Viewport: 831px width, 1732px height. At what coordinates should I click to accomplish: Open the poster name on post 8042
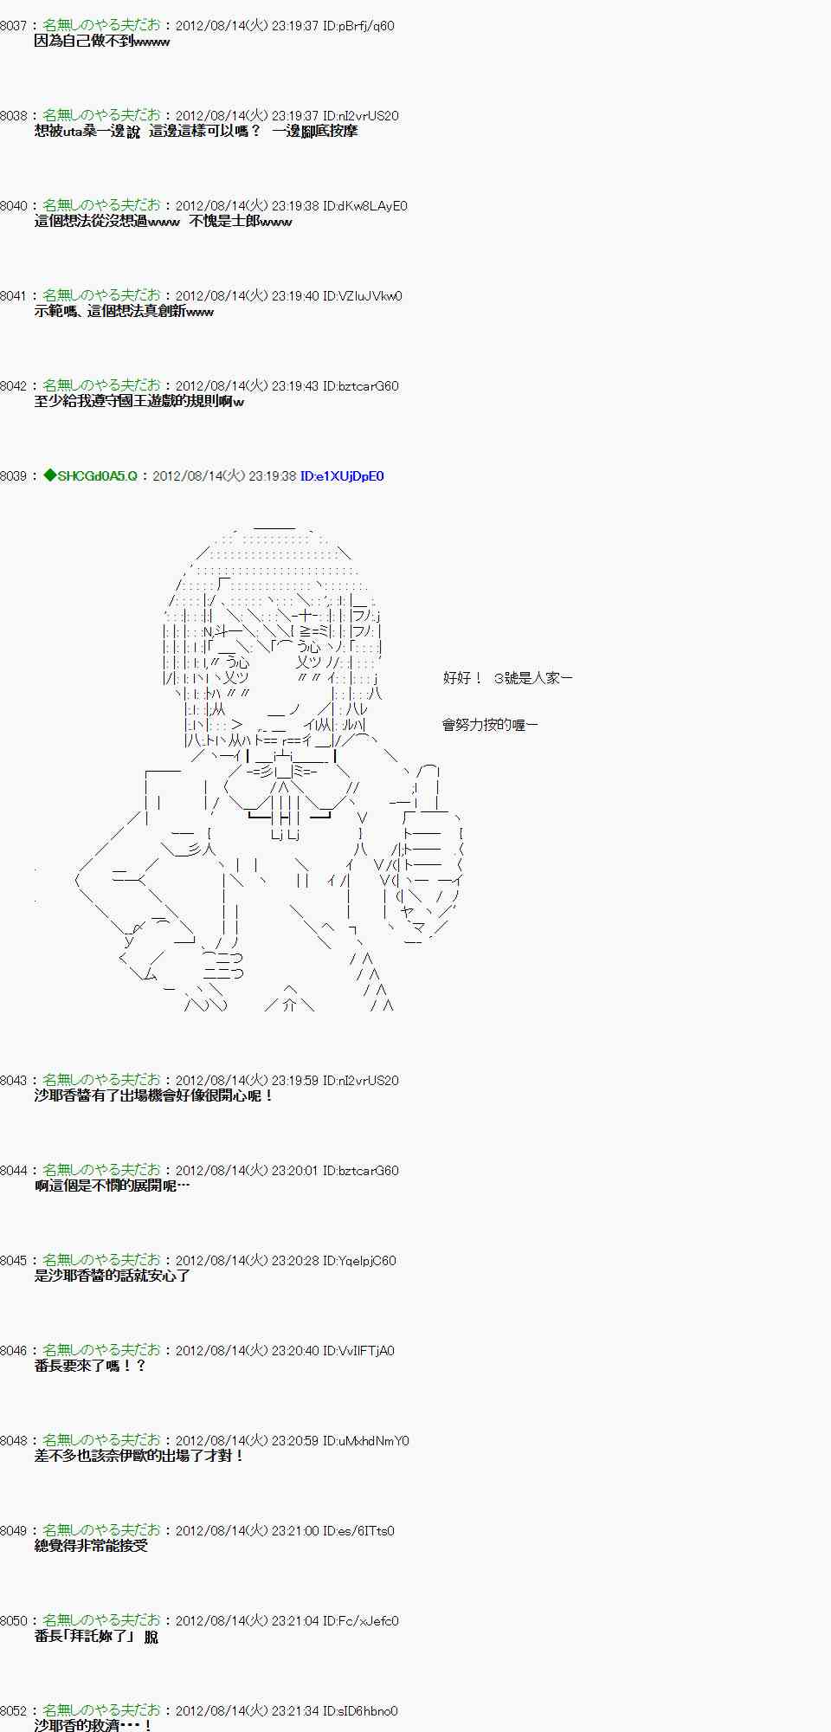point(101,385)
